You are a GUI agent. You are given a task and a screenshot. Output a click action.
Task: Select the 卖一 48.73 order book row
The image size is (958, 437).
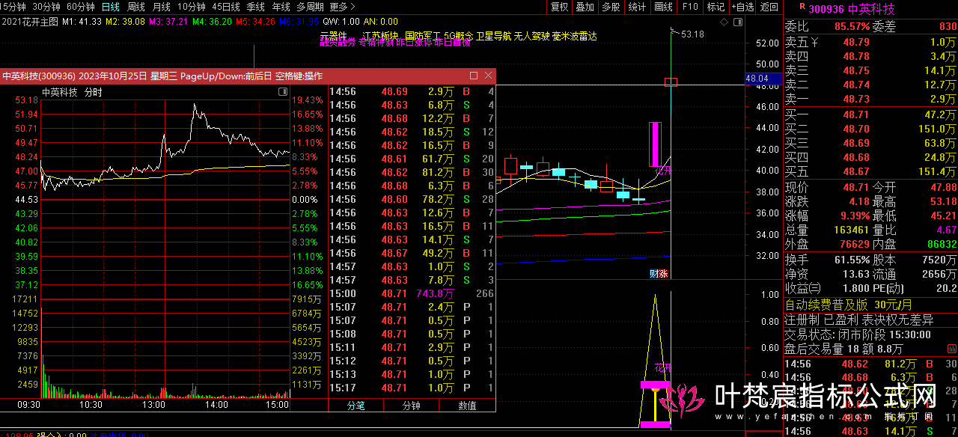coord(870,100)
